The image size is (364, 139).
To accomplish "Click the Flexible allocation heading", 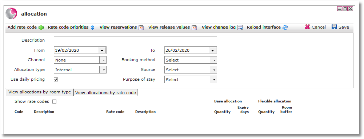I will (275, 101).
